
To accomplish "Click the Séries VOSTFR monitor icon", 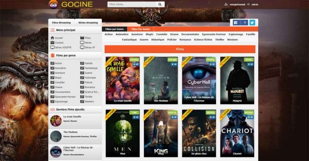I will 52,47.
